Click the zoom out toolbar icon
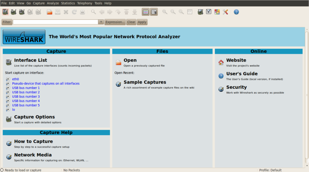The image size is (309, 172). [x=173, y=12]
